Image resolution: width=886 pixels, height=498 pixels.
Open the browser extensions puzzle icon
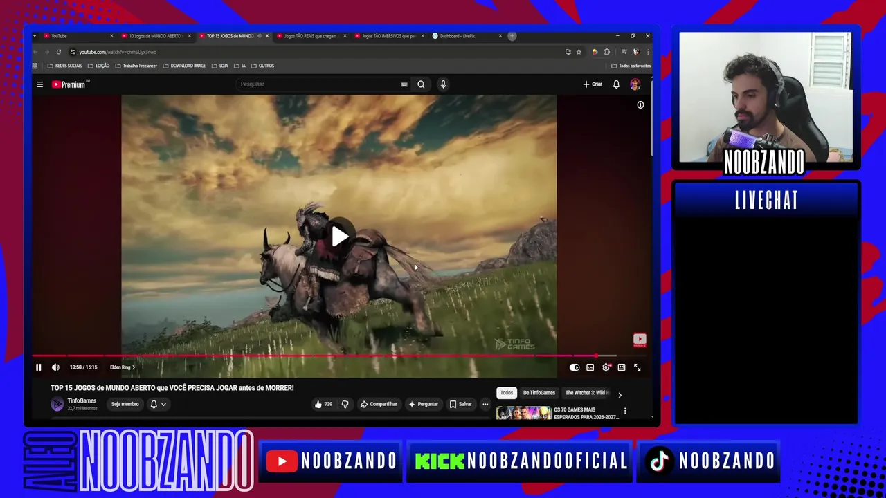coord(607,52)
